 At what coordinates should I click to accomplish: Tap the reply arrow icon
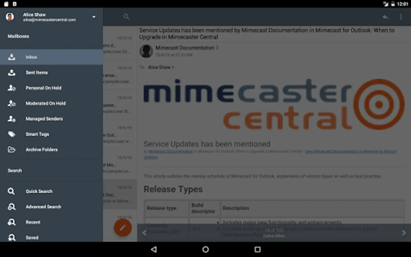385,17
